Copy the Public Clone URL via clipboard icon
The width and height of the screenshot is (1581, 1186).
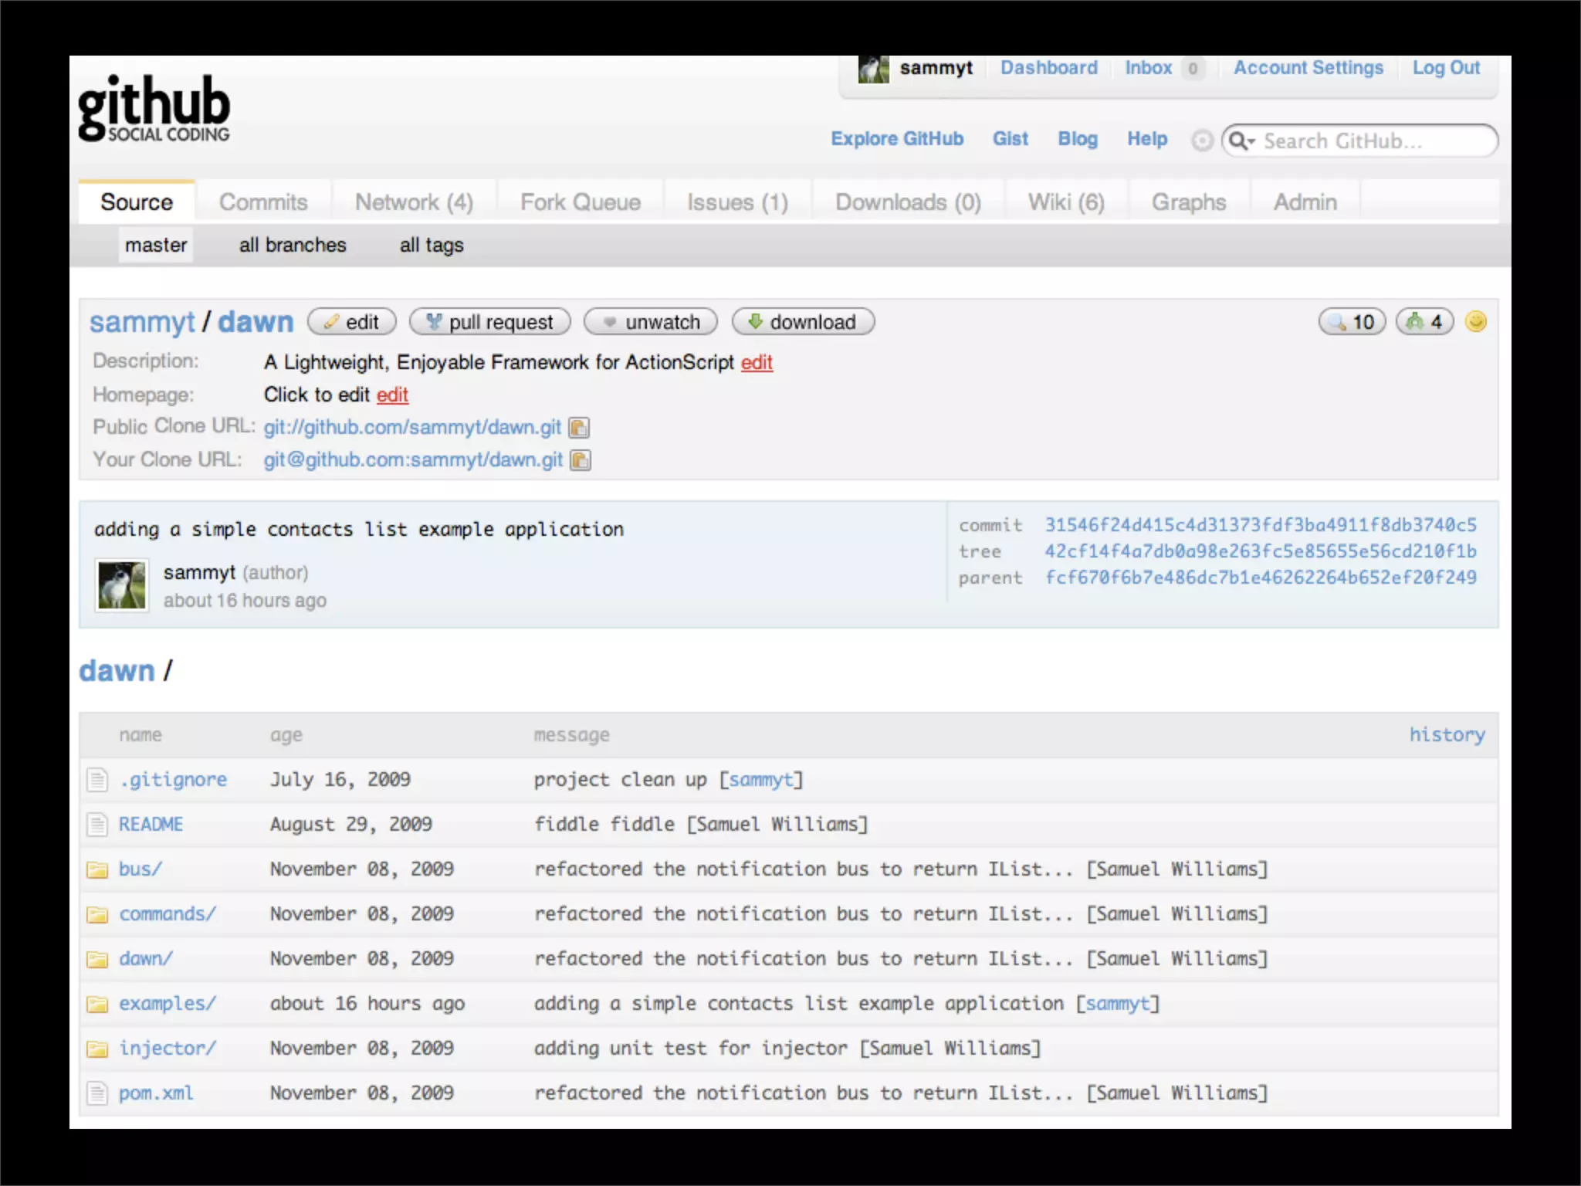click(x=579, y=427)
